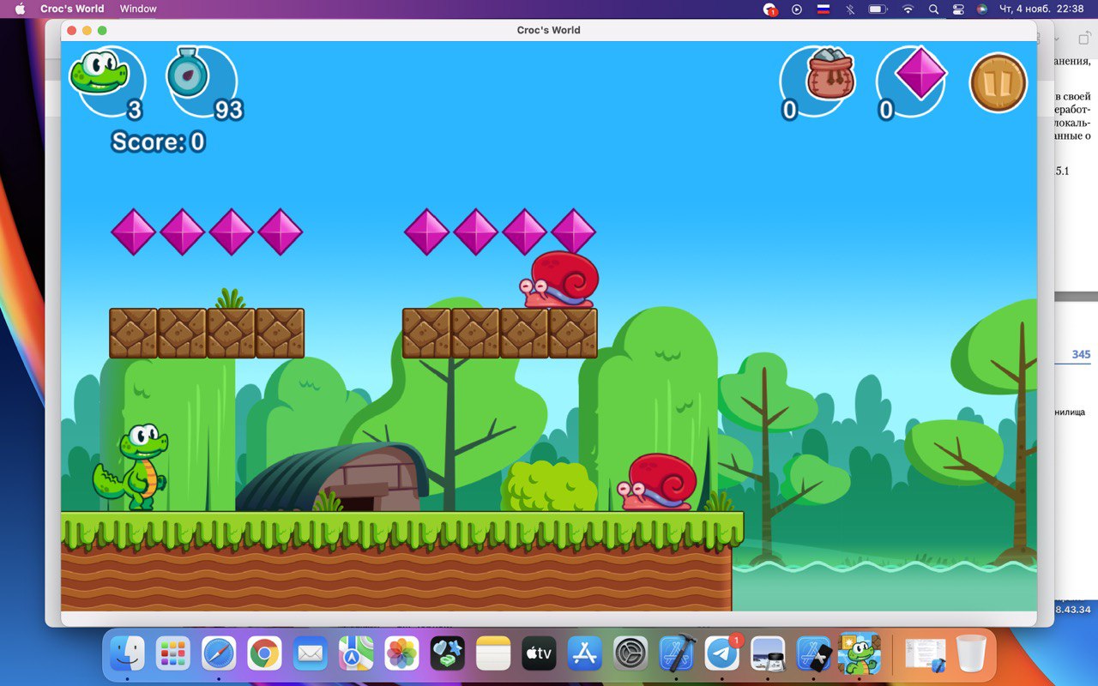Open the Simulator app in the Dock
The image size is (1098, 686).
[x=813, y=654]
